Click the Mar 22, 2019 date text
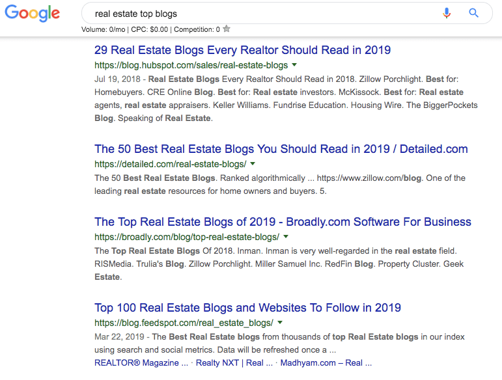502x380 pixels. coord(119,337)
